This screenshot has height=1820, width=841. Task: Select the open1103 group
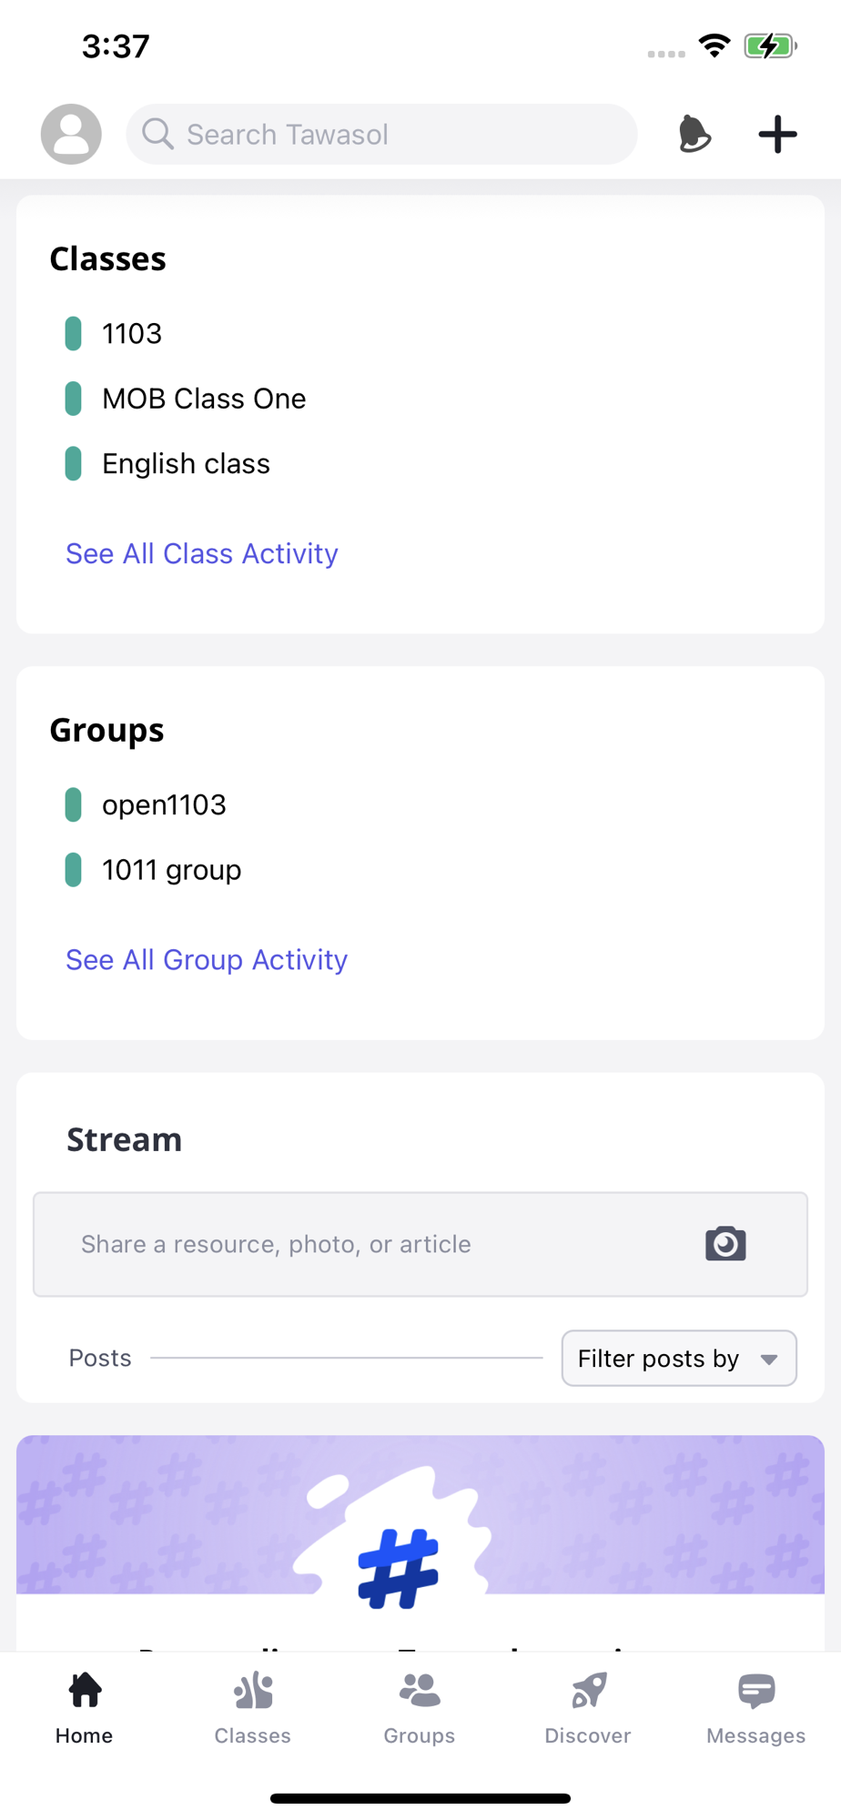click(164, 804)
